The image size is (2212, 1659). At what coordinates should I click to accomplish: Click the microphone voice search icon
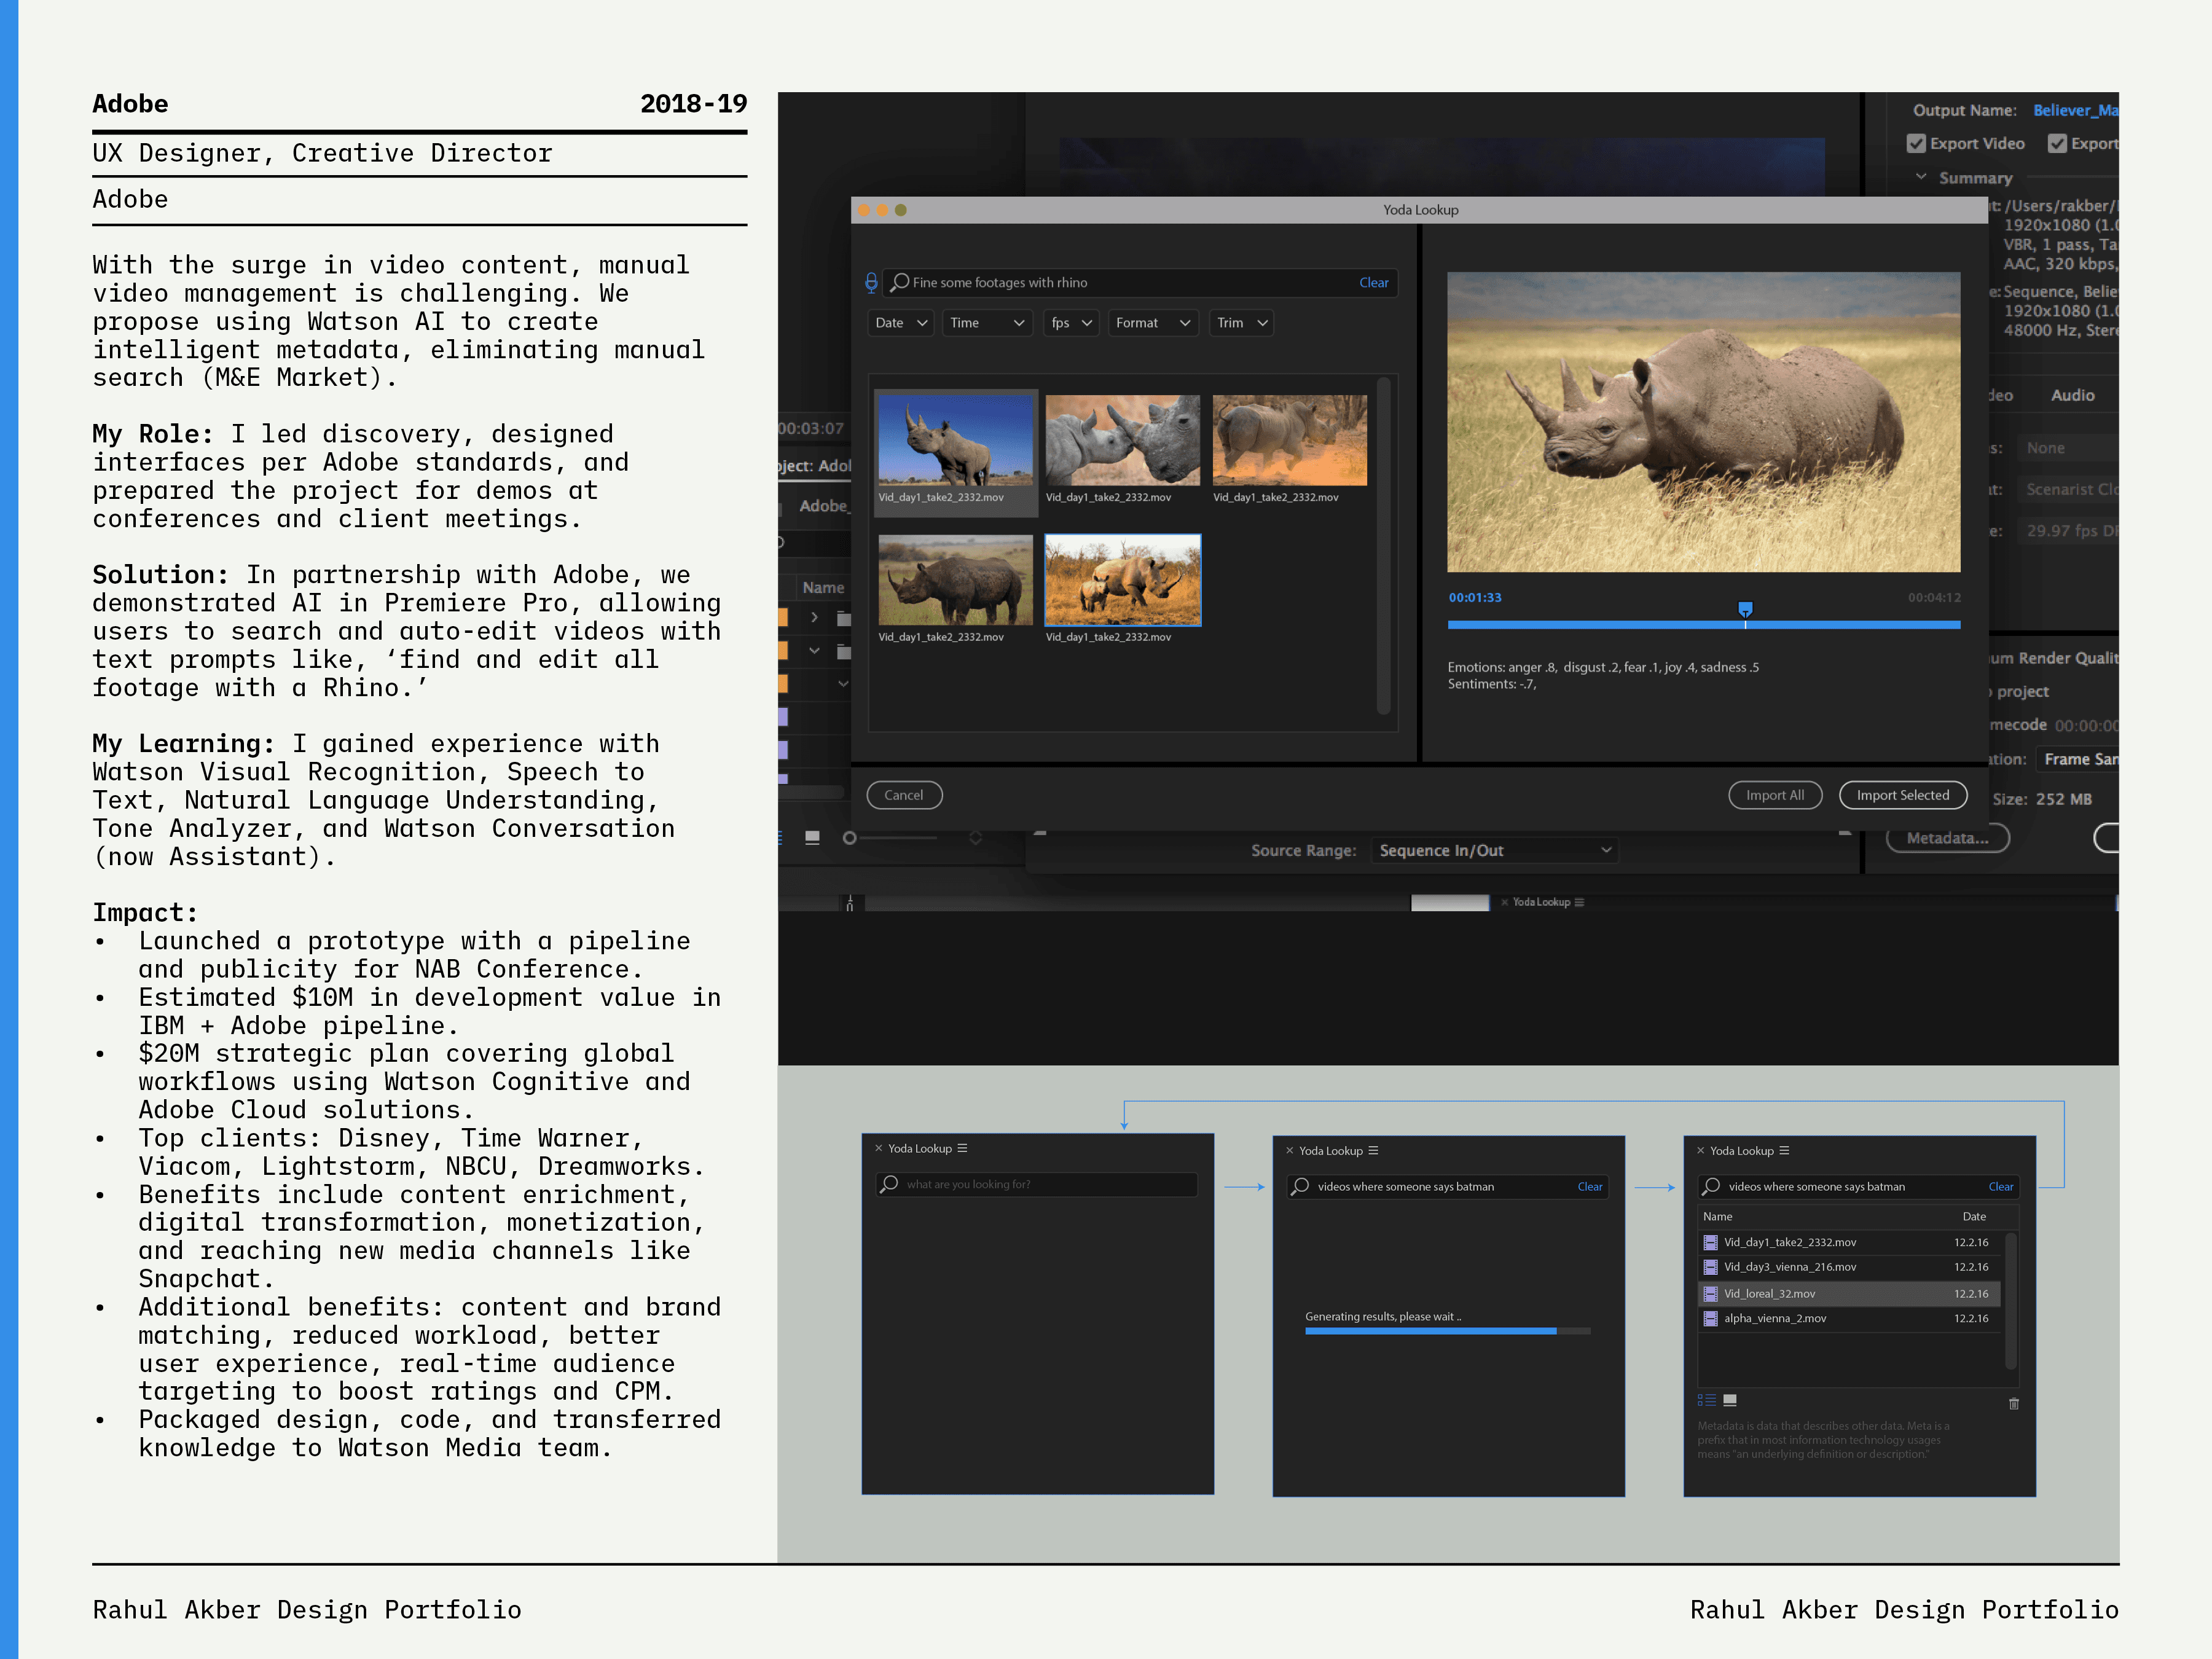point(871,283)
